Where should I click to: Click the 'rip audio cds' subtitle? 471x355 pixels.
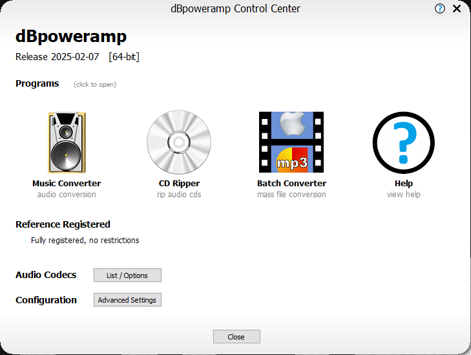coord(179,195)
